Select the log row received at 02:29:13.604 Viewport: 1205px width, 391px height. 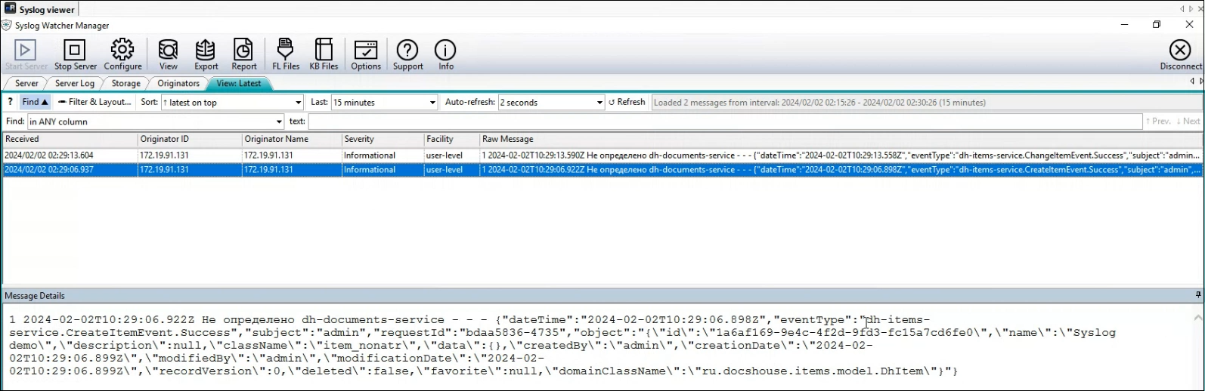pos(602,155)
